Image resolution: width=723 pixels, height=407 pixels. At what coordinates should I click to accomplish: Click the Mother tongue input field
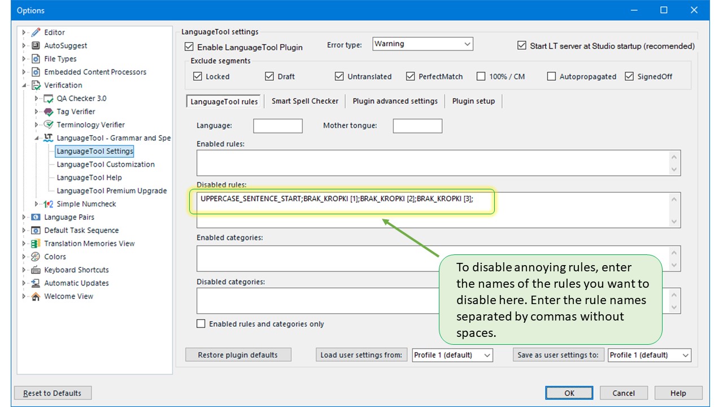point(417,125)
